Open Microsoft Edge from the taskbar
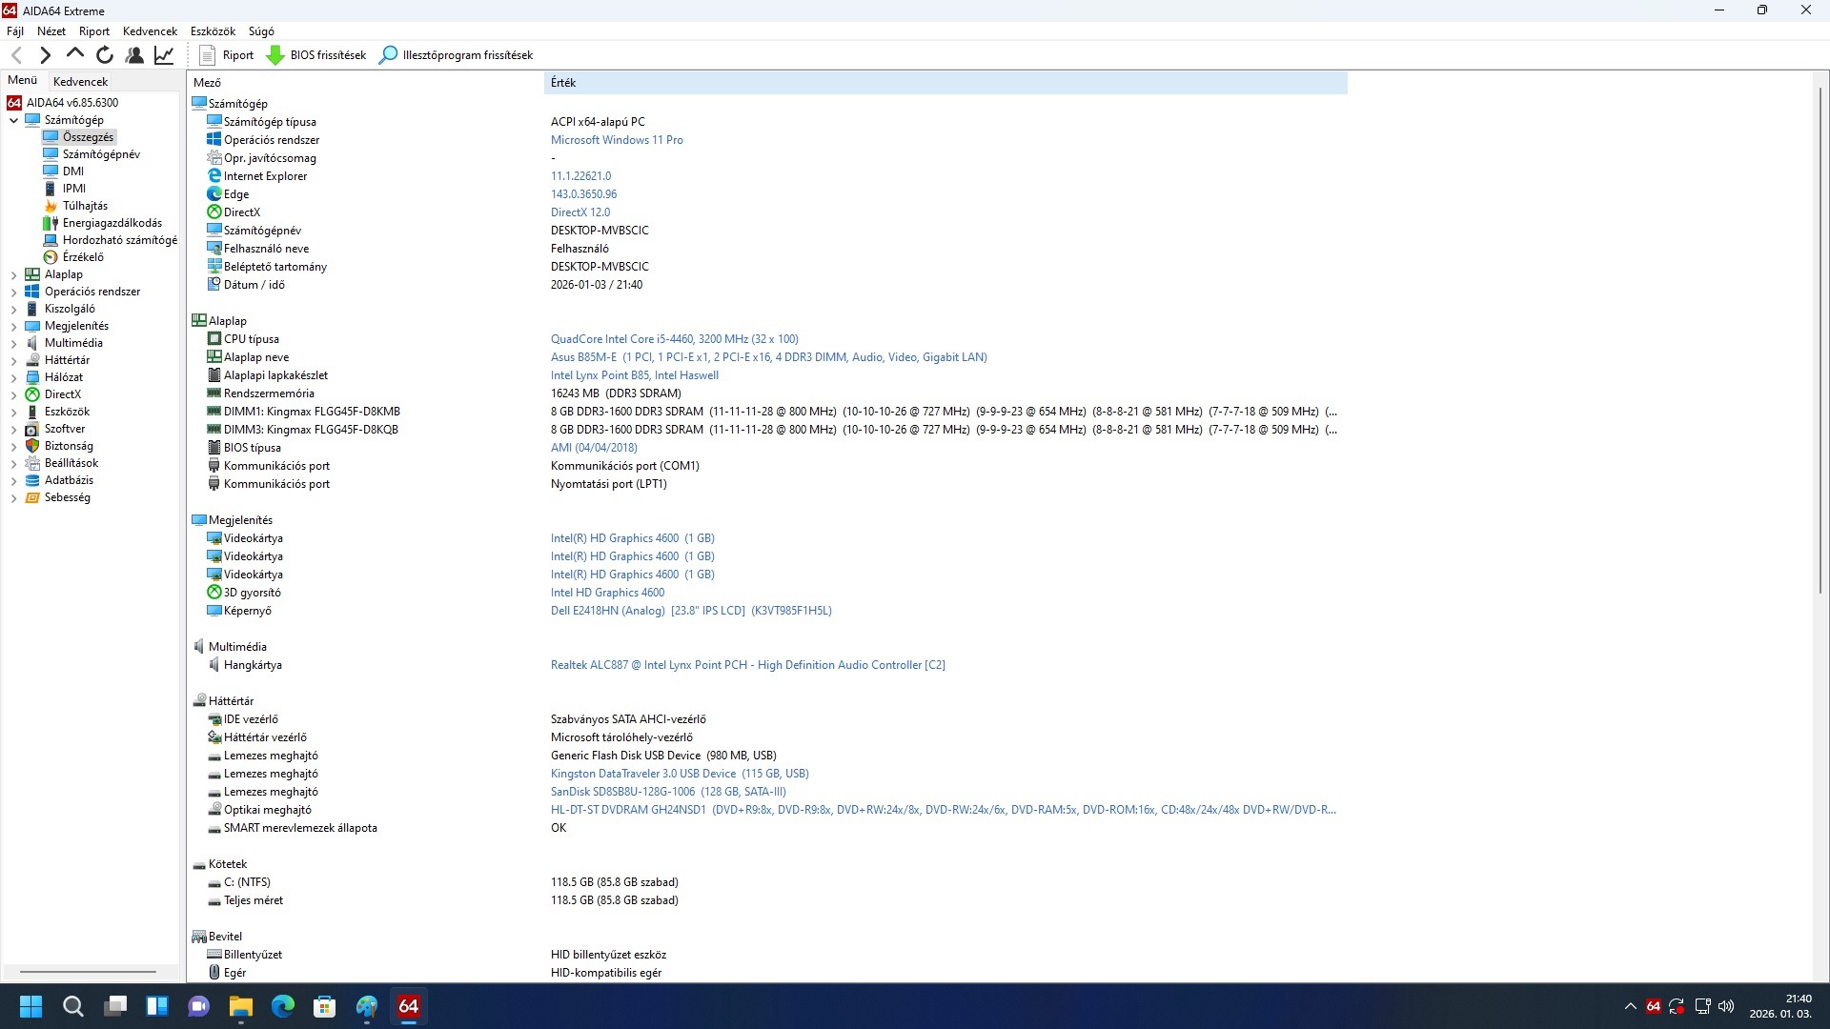 283,1006
